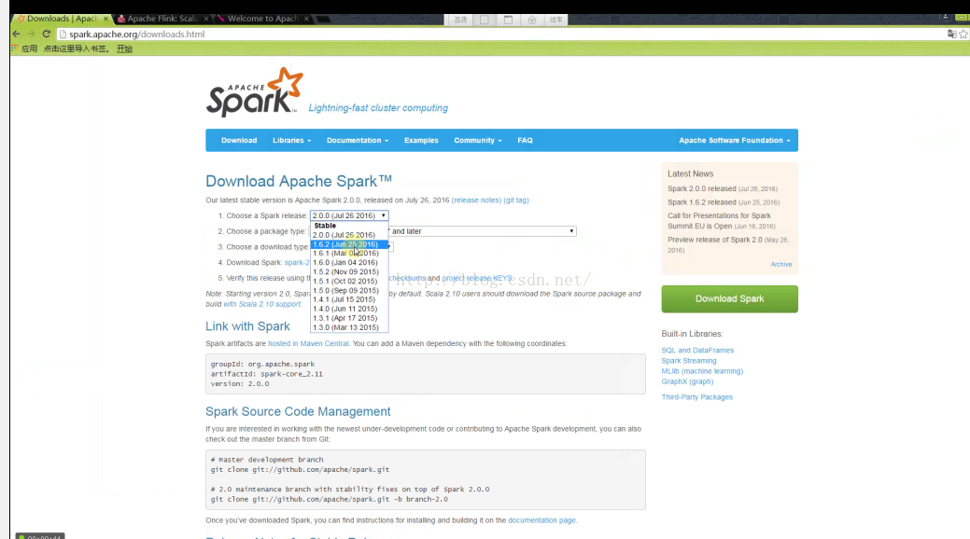Select the Downloads | Apache Spark tab
Viewport: 970px width, 539px height.
[61, 19]
